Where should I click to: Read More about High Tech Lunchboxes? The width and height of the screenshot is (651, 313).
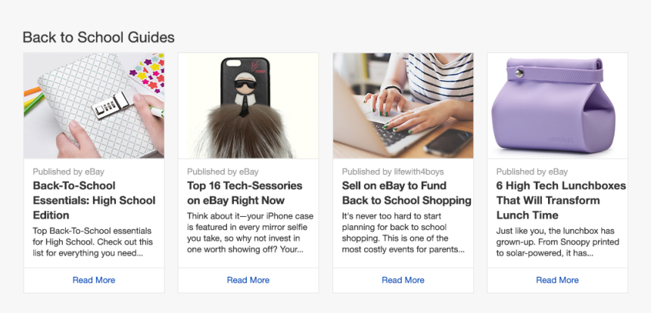coord(557,280)
